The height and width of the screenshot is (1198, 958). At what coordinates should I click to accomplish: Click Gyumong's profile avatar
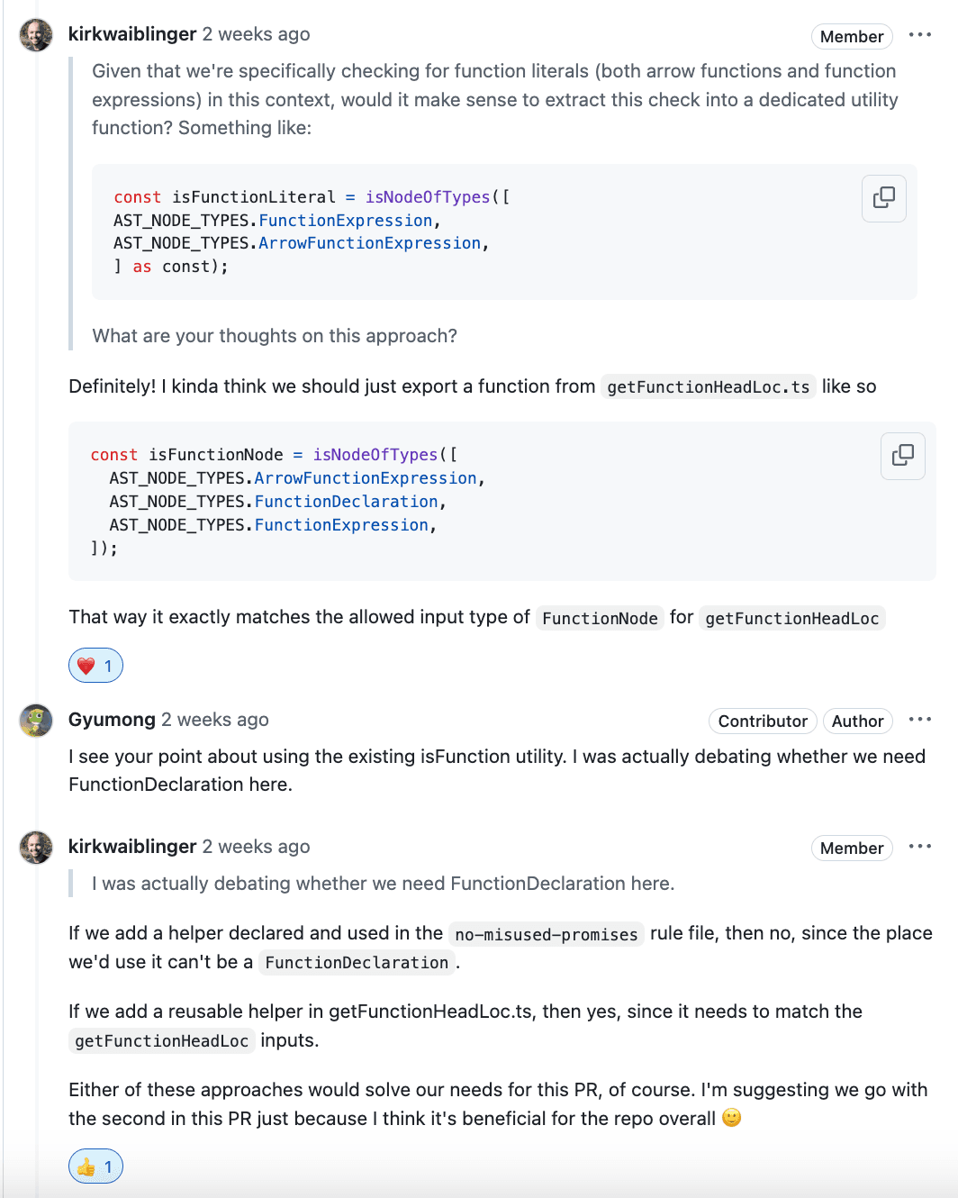[x=36, y=721]
